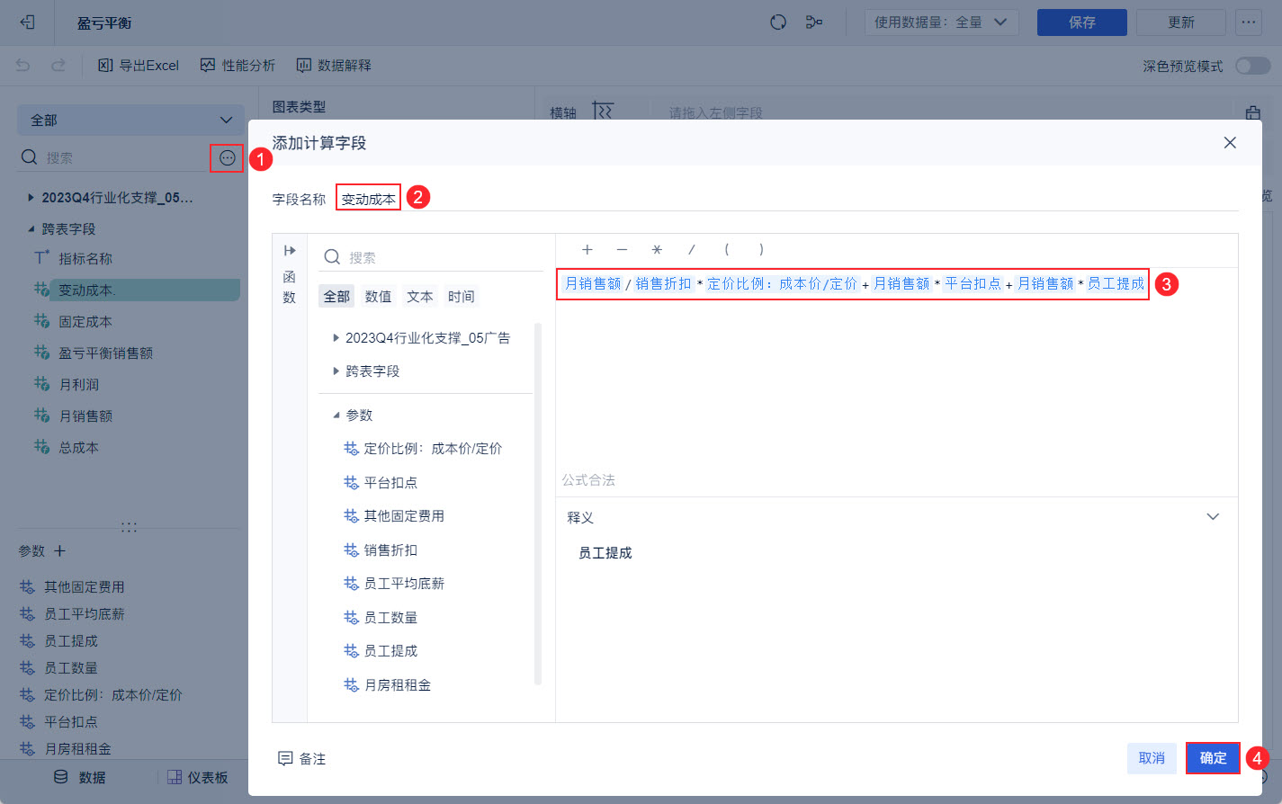Click the 保存 button
This screenshot has height=804, width=1282.
(1081, 22)
